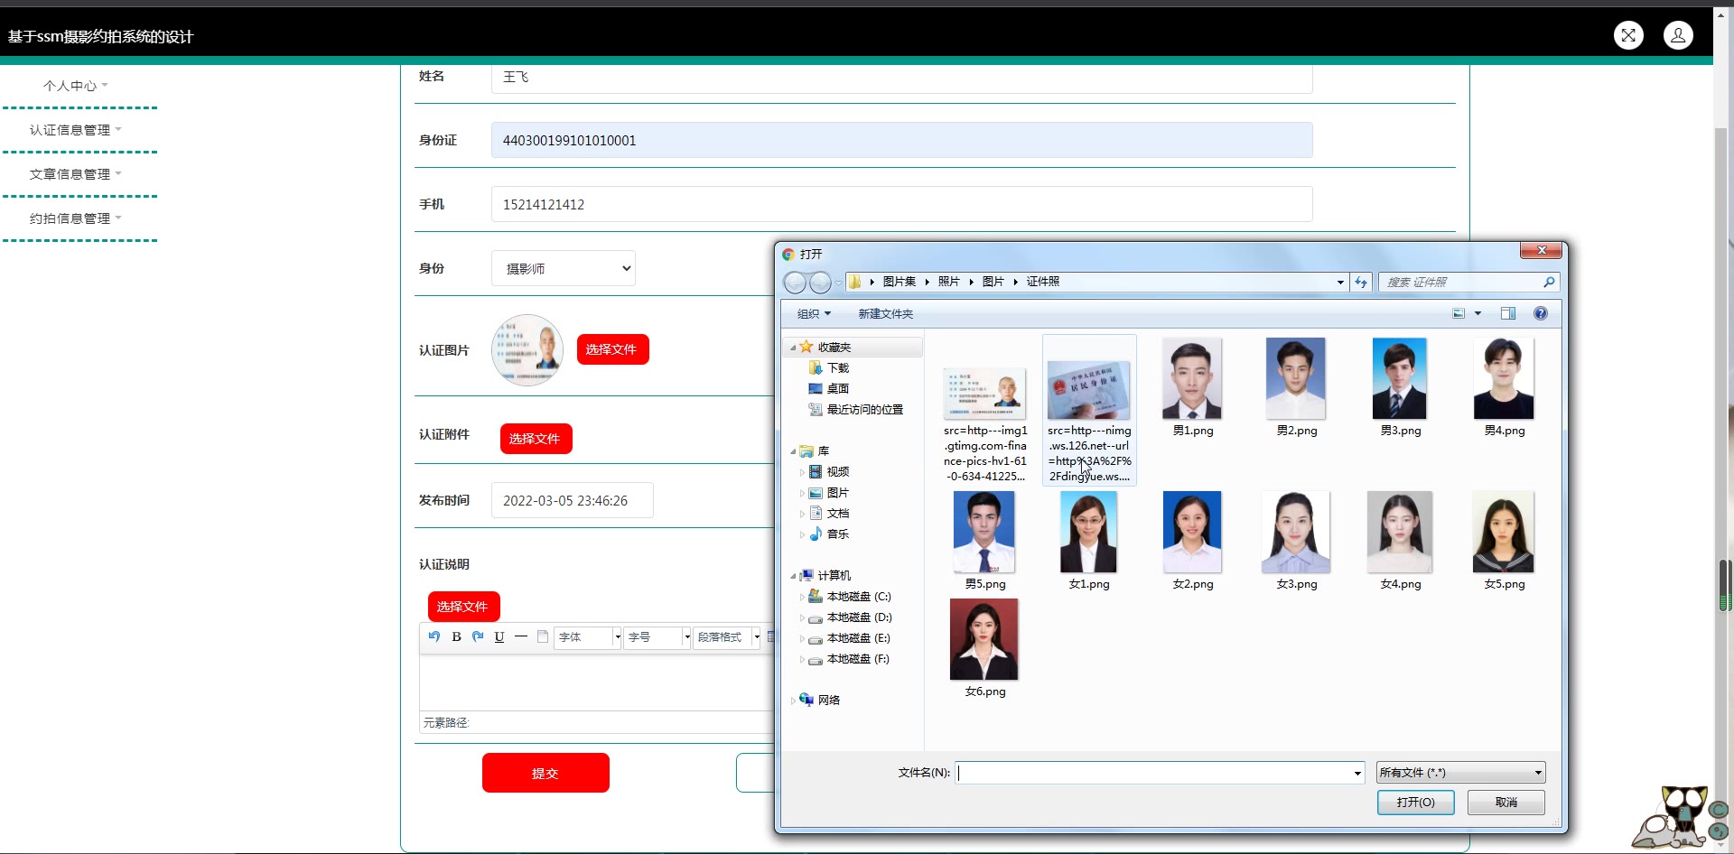Click the 发布时间 date field
This screenshot has width=1734, height=854.
coord(572,500)
